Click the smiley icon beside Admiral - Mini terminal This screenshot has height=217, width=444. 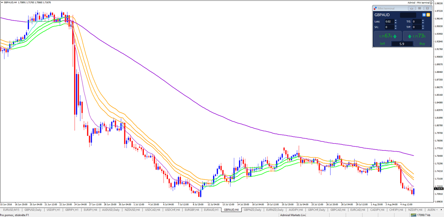pyautogui.click(x=432, y=2)
